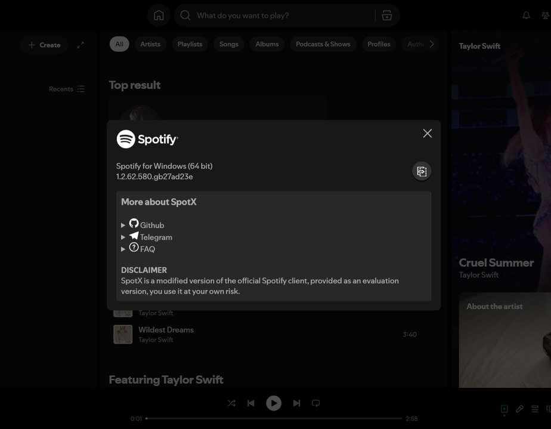The image size is (551, 429).
Task: Close the Spotify about dialog
Action: point(427,134)
